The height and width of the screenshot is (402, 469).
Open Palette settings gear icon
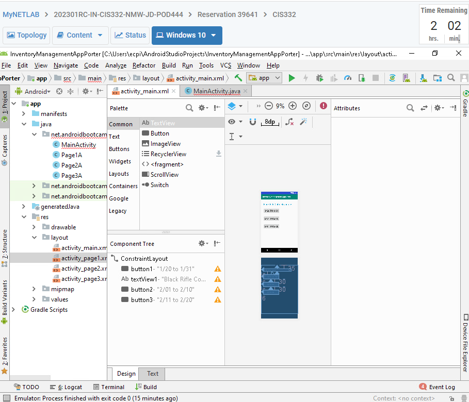point(203,108)
